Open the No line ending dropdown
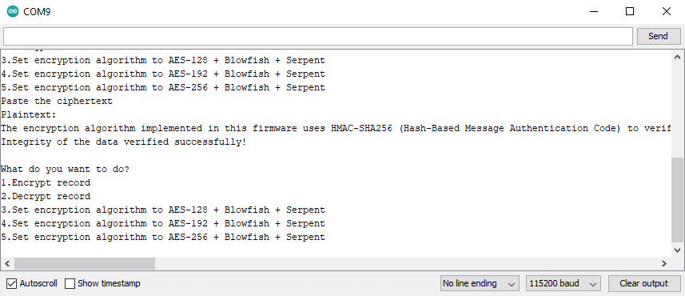The image size is (685, 296). 480,283
